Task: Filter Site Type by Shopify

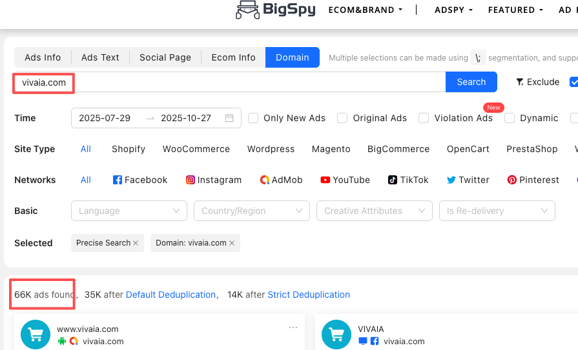Action: coord(129,149)
